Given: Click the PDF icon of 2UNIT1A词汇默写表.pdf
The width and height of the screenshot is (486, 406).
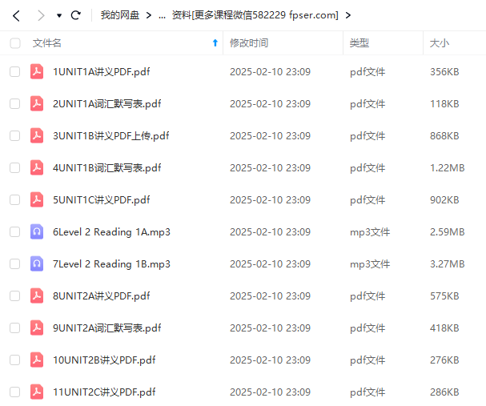Looking at the screenshot, I should [37, 103].
